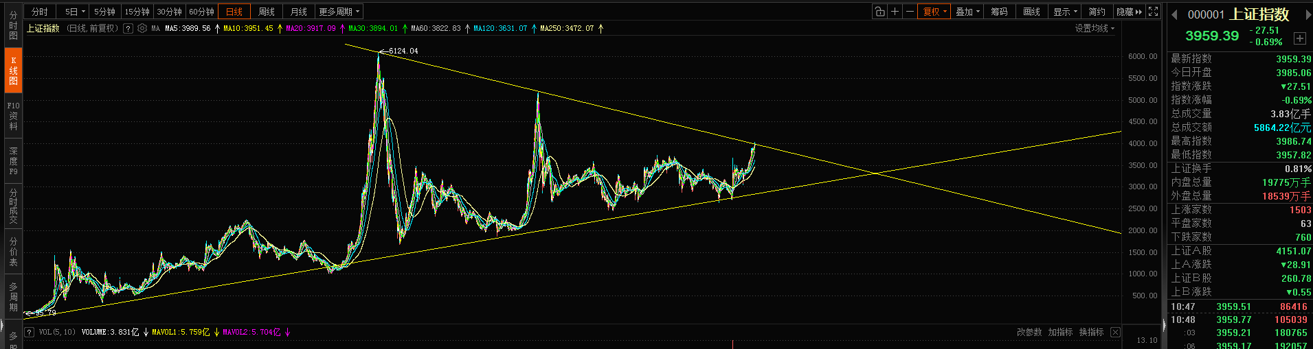The height and width of the screenshot is (349, 1313).
Task: Switch chart to 60分钟 period
Action: pyautogui.click(x=201, y=12)
